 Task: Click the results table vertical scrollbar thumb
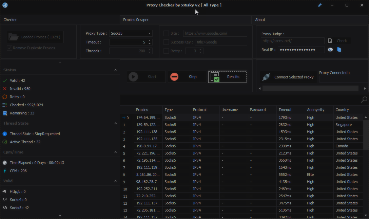coord(366,134)
